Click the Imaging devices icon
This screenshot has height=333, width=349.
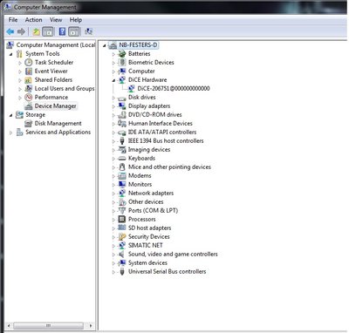122,150
